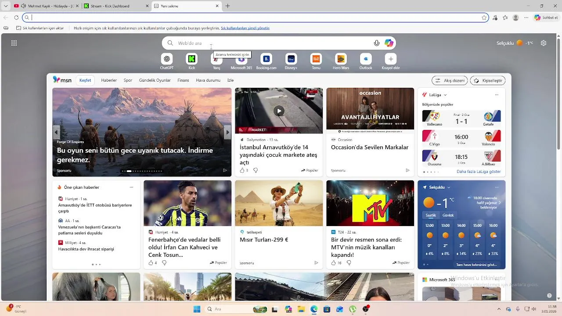The height and width of the screenshot is (316, 562).
Task: Open the Finans tab
Action: tap(183, 80)
